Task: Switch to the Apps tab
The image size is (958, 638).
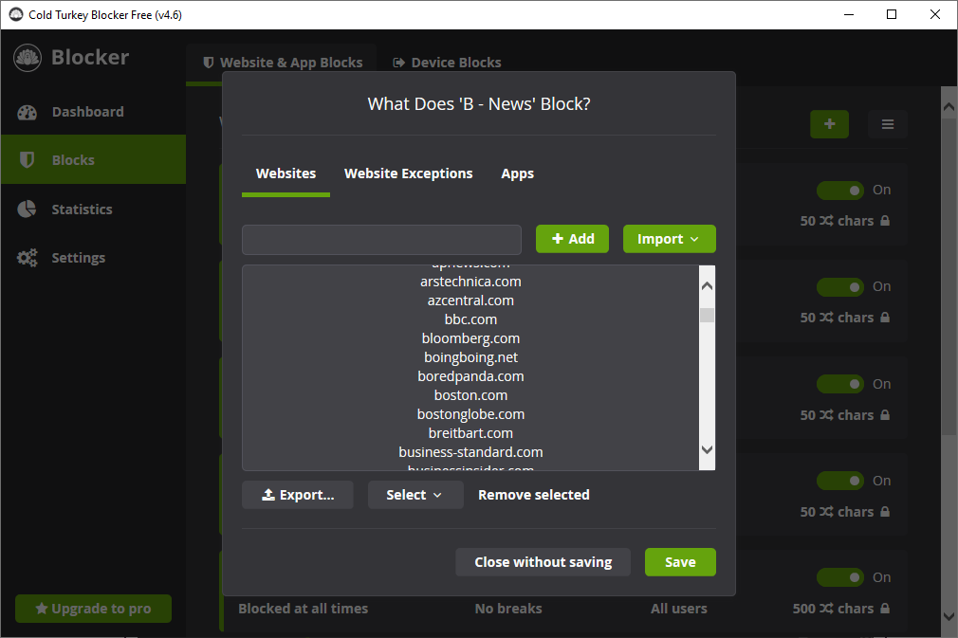Action: (518, 174)
